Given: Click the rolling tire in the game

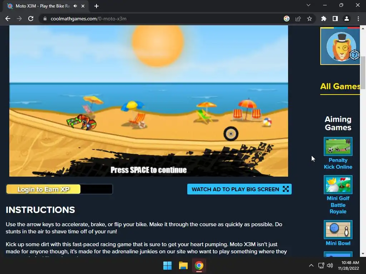Looking at the screenshot, I should pos(231,134).
